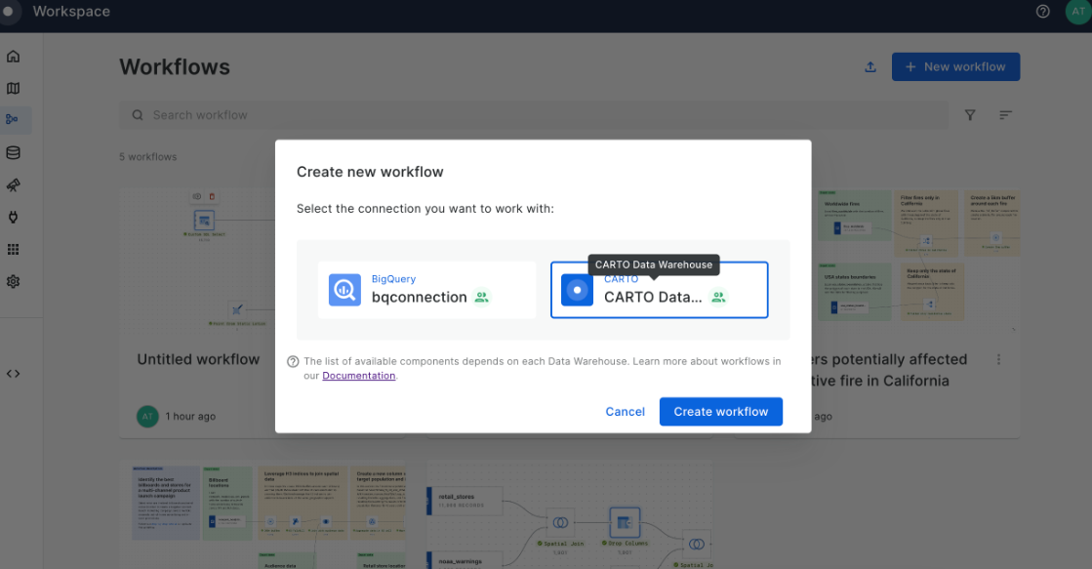Open the Data Observatory telescope icon
The height and width of the screenshot is (569, 1092).
coord(14,185)
